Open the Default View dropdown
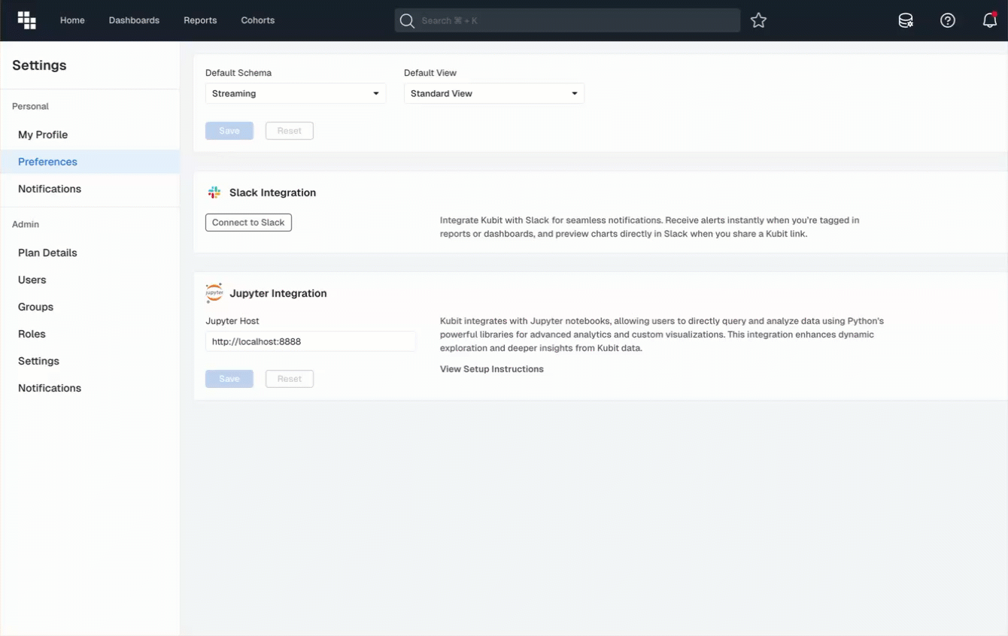Screen dimensions: 1008x636 click(494, 93)
